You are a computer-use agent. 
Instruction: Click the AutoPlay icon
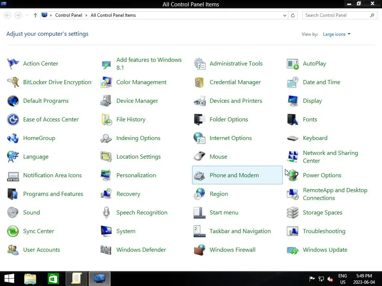pos(293,64)
